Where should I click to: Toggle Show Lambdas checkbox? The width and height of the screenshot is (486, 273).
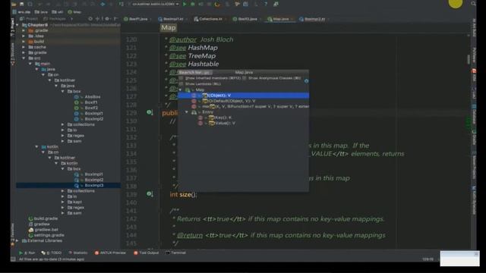[181, 84]
